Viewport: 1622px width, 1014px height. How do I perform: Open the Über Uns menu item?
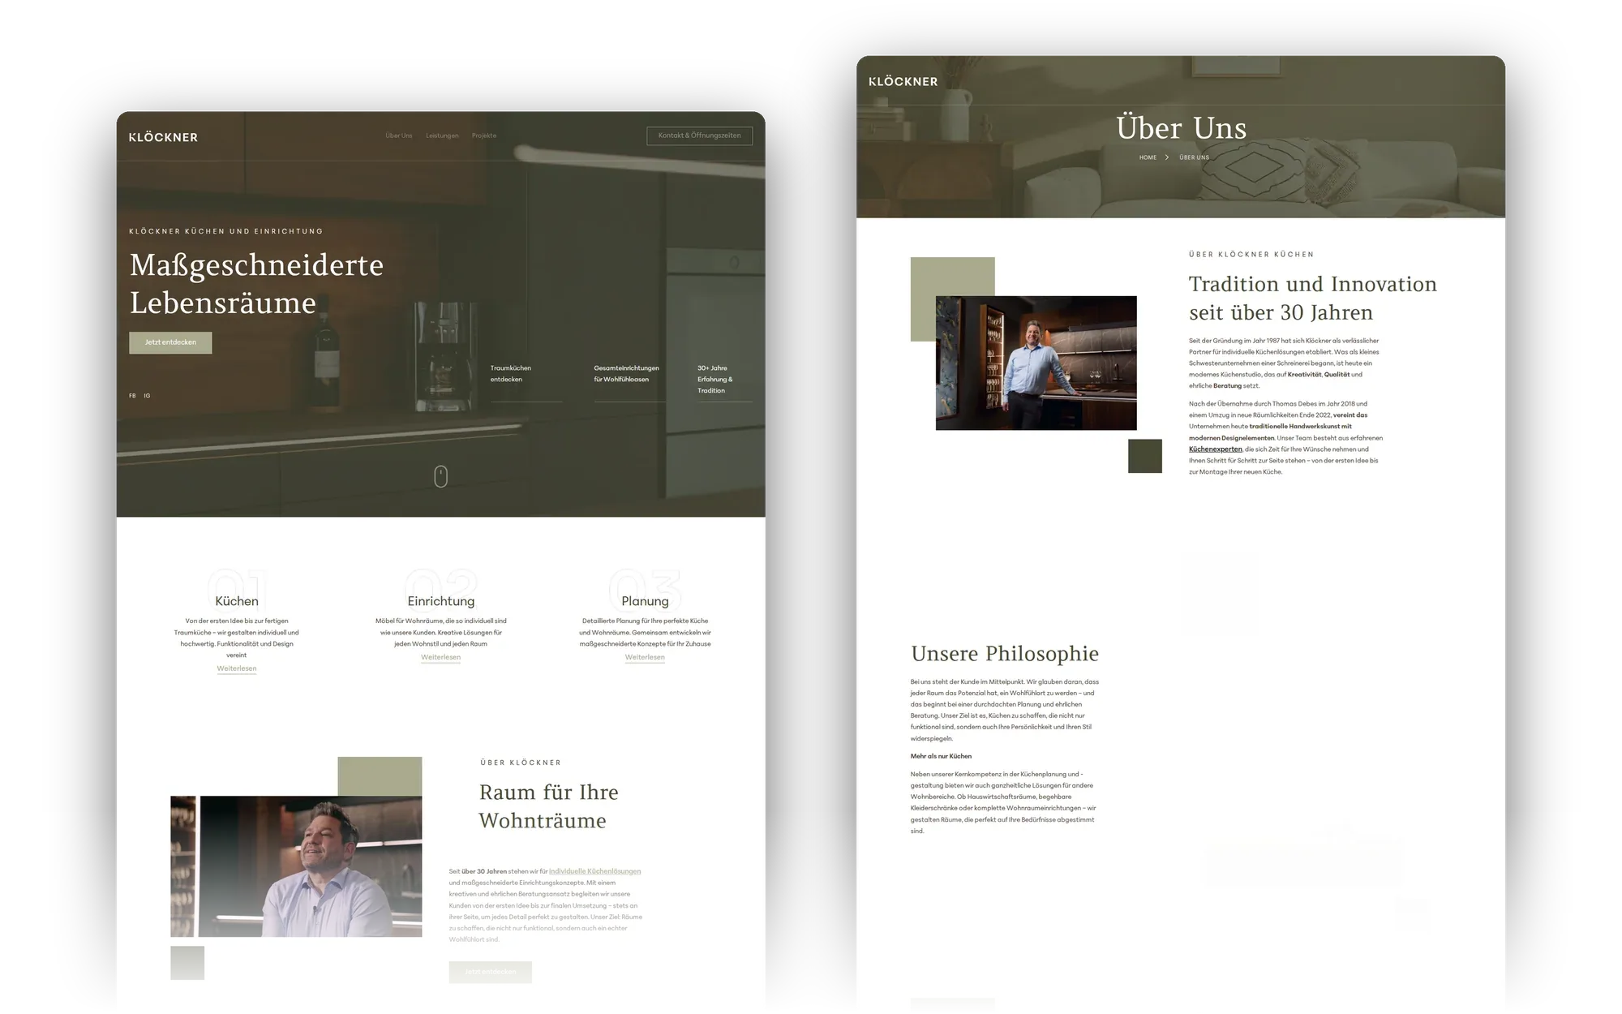[x=399, y=135]
